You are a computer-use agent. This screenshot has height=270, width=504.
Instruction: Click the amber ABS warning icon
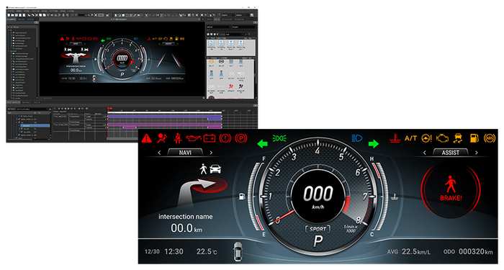490,138
